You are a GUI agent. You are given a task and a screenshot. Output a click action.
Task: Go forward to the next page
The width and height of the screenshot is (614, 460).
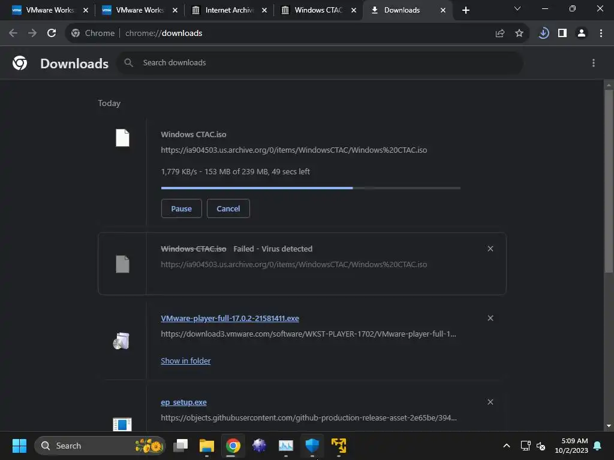pyautogui.click(x=32, y=34)
